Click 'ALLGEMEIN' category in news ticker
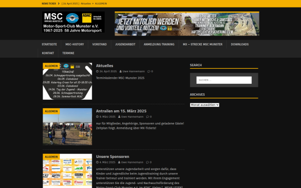Viewport: 301px width, 188px height. click(101, 4)
